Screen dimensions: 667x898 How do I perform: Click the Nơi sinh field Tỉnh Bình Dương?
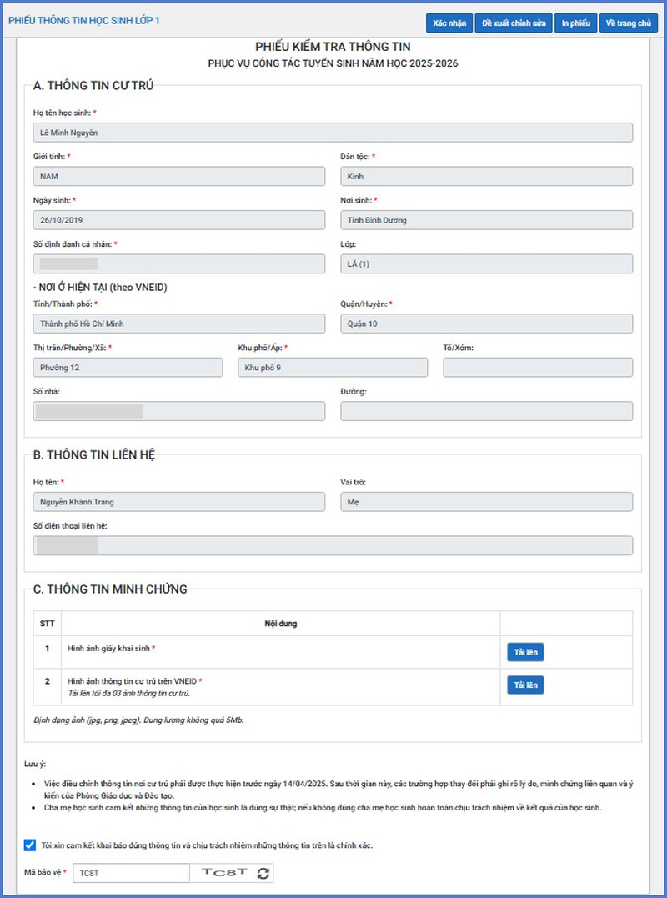tap(487, 220)
